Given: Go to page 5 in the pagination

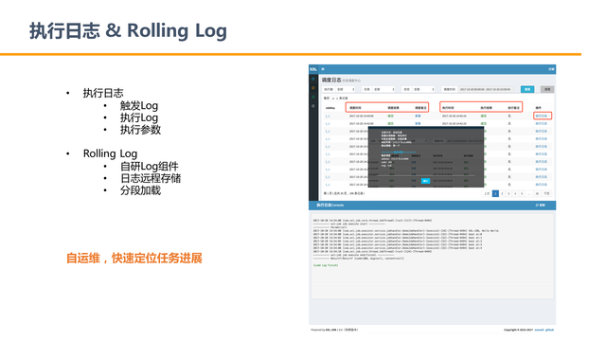Looking at the screenshot, I should (x=522, y=193).
